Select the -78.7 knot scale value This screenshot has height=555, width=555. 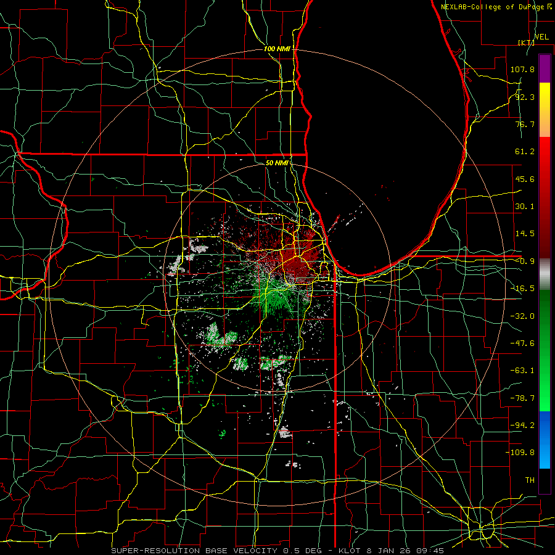pos(522,398)
